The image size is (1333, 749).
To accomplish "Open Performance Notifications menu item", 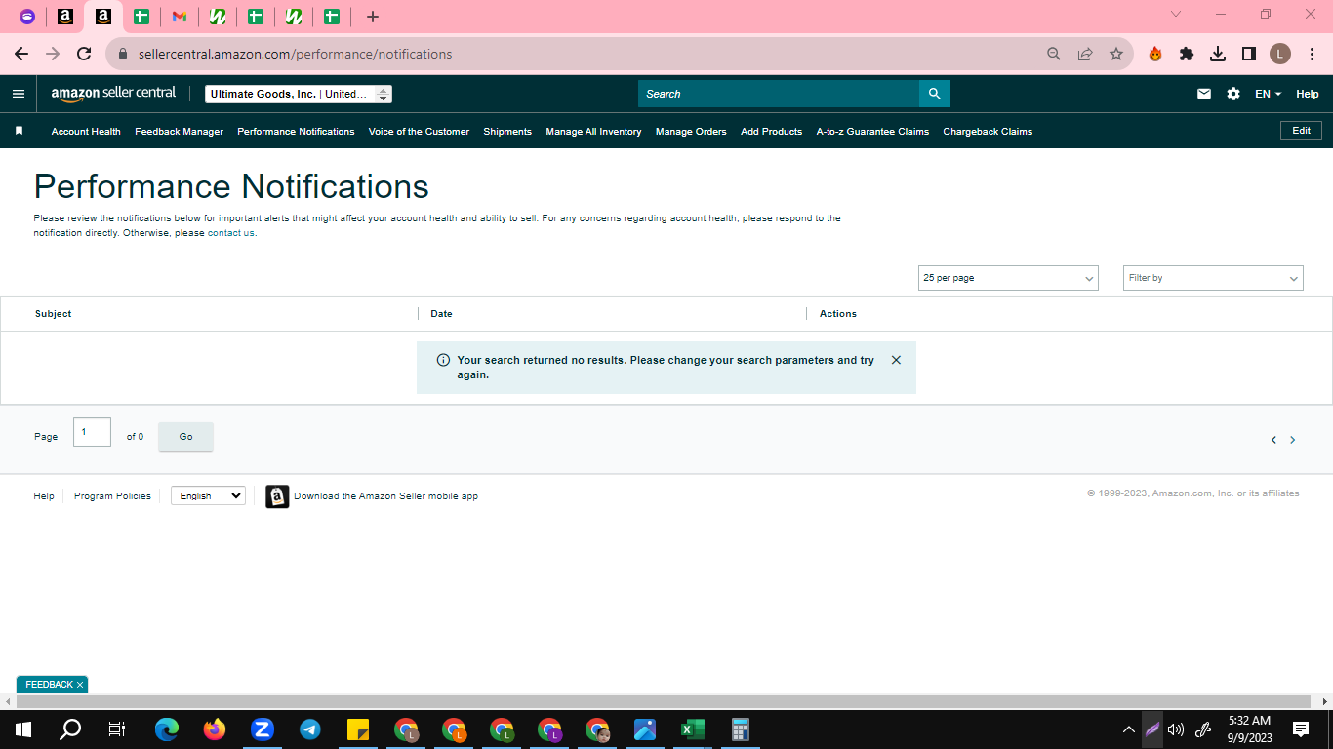I will 296,131.
